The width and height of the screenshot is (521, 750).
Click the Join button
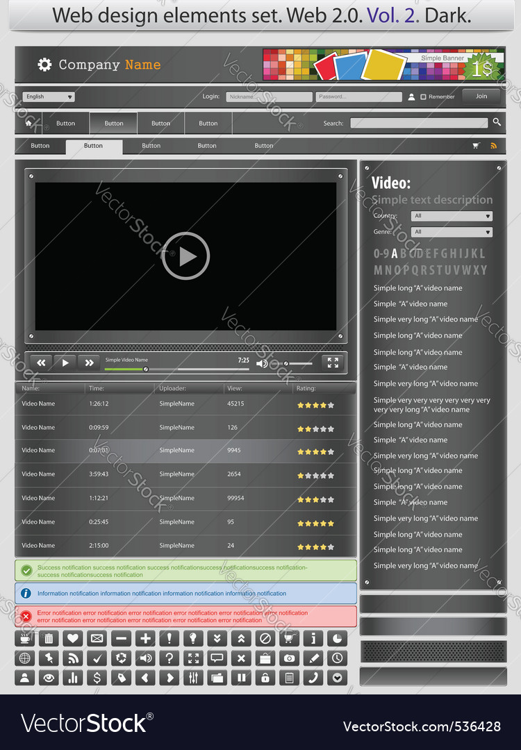point(481,96)
